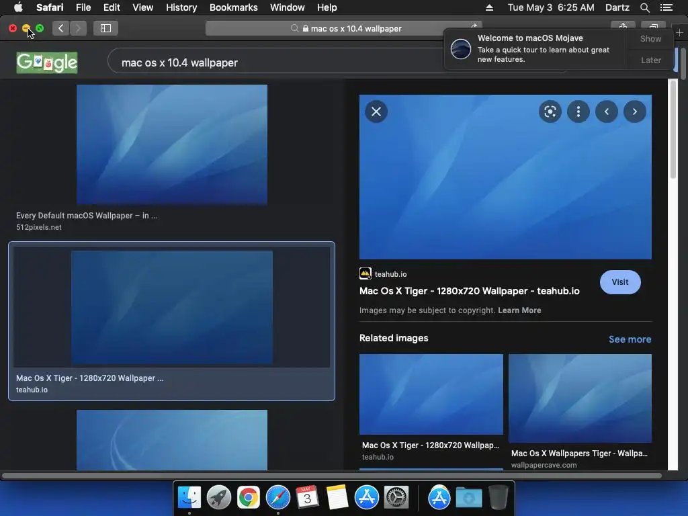Open the Downloads folder in the Dock
Screen dimensions: 688x516
click(468, 497)
